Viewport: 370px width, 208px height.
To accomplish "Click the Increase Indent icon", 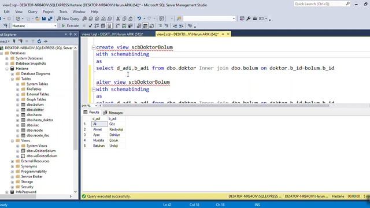I will (181, 25).
